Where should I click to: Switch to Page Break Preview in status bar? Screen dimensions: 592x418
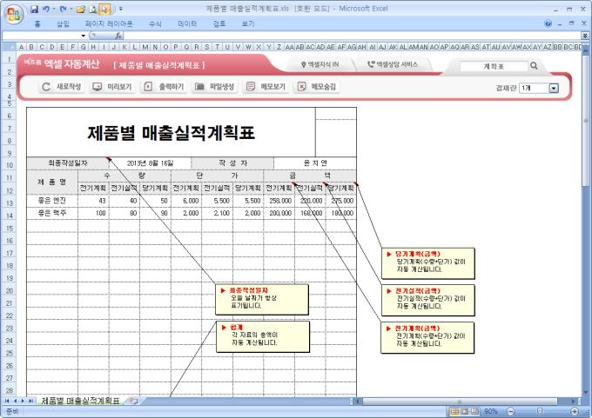tap(474, 411)
